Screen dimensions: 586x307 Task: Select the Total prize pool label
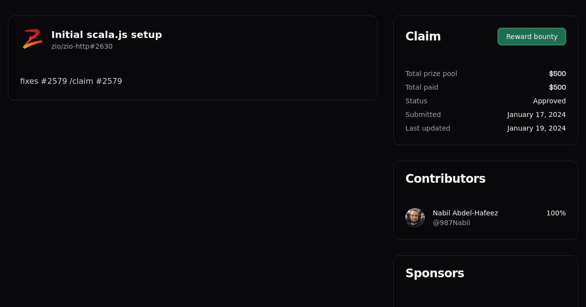(431, 74)
